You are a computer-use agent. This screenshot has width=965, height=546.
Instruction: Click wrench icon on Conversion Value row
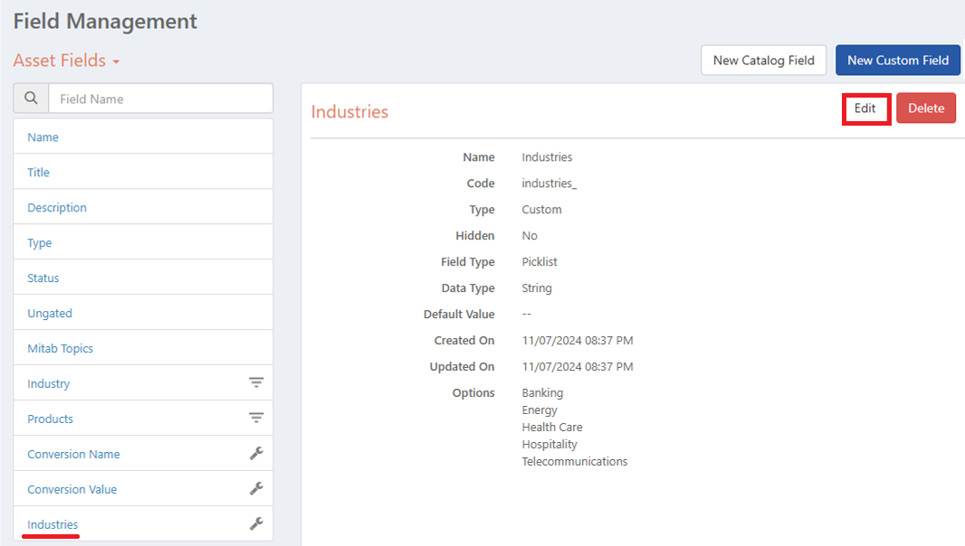point(256,488)
